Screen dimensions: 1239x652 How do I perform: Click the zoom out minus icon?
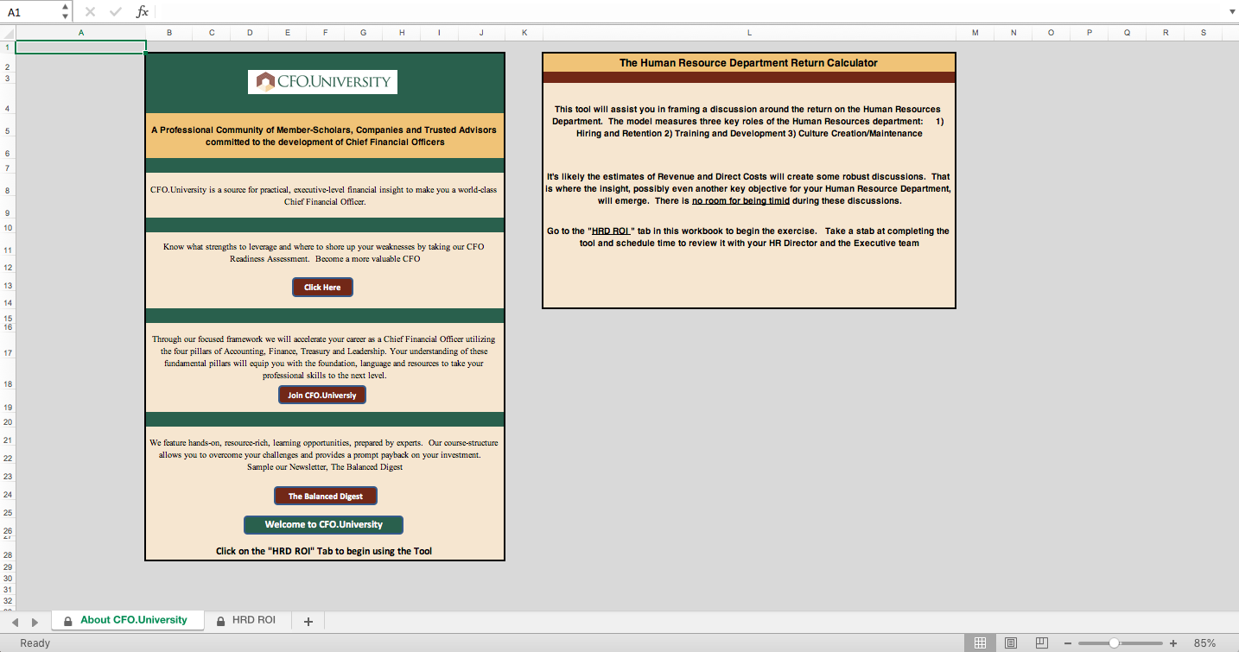(1069, 643)
